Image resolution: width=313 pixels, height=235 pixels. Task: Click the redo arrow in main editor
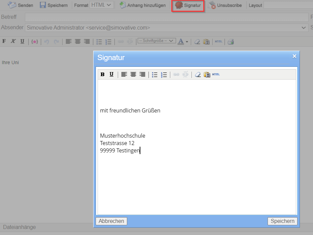coord(56,42)
